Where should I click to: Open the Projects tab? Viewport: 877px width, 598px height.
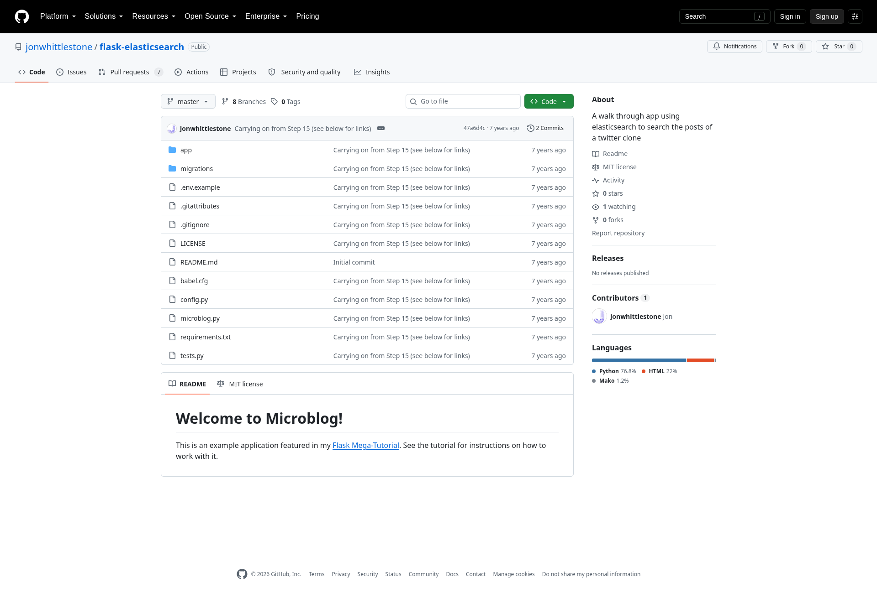point(238,72)
